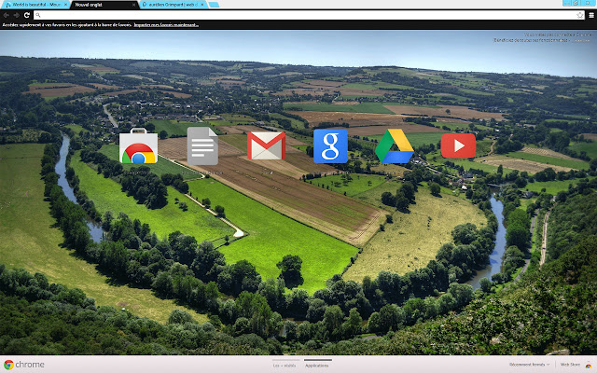
Task: Open the Chrome hamburger menu
Action: pos(591,15)
